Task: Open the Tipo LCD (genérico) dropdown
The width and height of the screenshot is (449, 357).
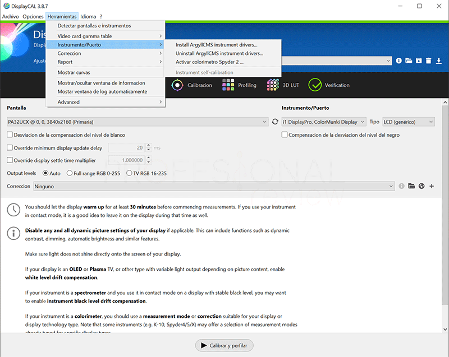Action: pyautogui.click(x=409, y=122)
